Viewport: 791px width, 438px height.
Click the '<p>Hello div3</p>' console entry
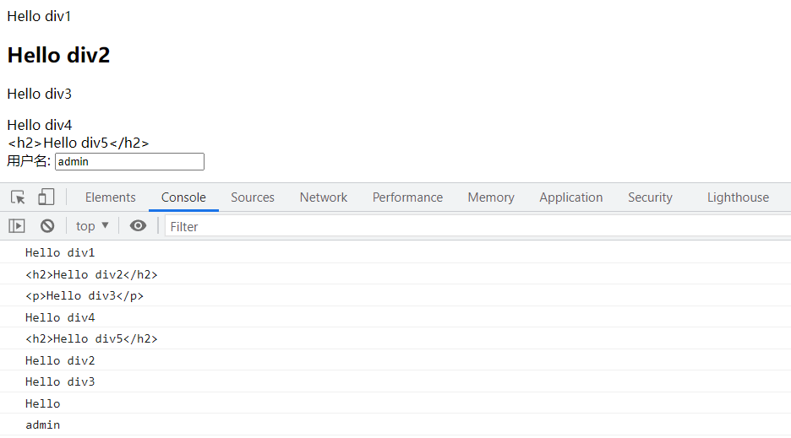tap(85, 295)
